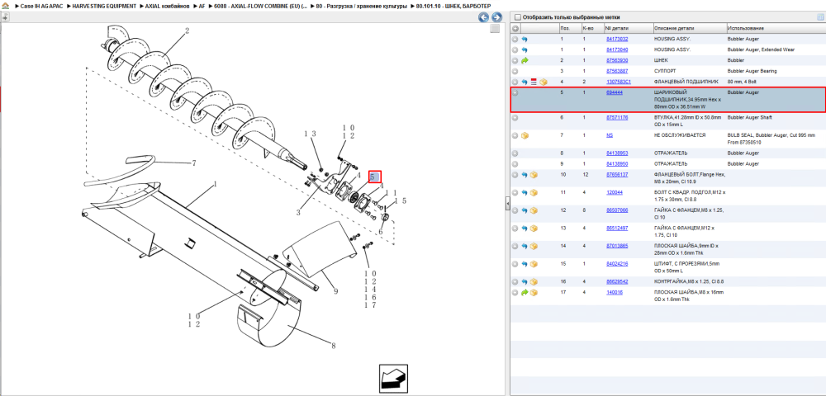Click box icon for part 120044
Viewport: 826px width, 396px height.
point(534,193)
